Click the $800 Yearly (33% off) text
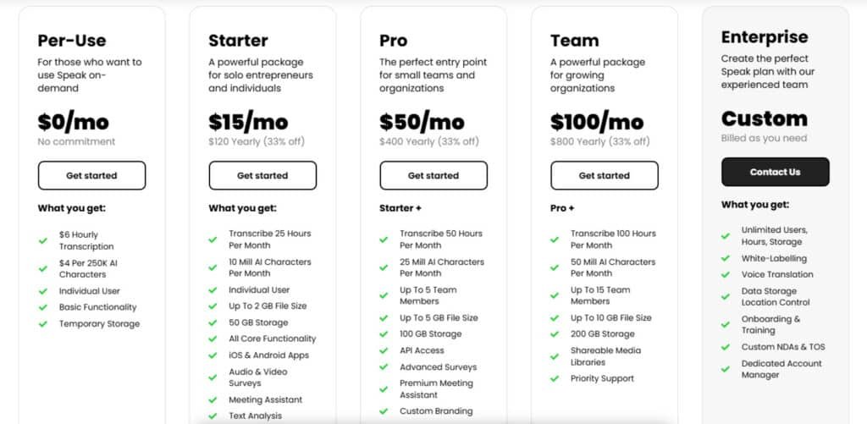Viewport: 867px width, 424px height. (x=599, y=141)
